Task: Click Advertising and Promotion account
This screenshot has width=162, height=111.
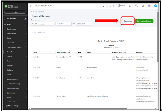Action: (x=145, y=102)
